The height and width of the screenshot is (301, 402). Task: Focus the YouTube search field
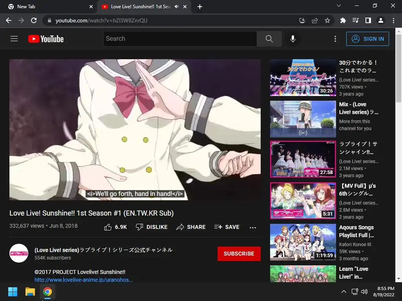point(180,39)
